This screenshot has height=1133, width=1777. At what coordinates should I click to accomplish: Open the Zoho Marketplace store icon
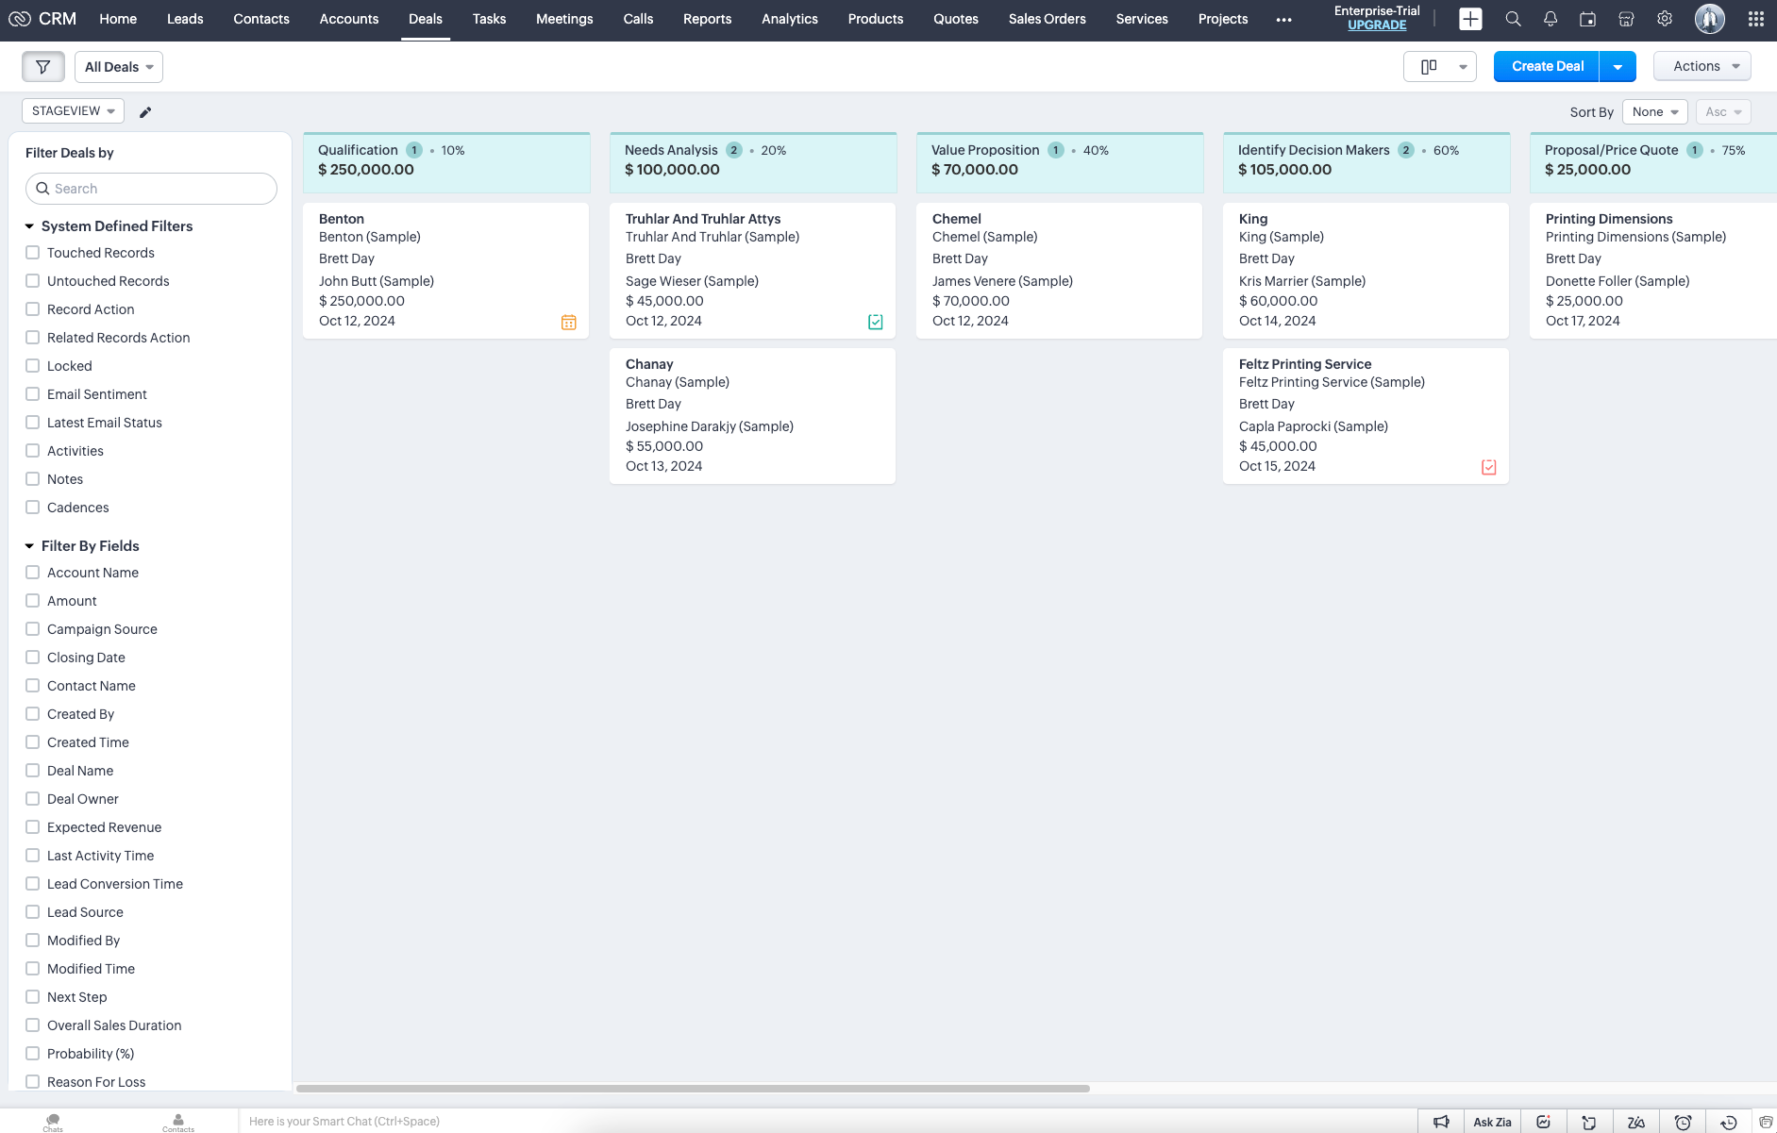click(x=1625, y=19)
